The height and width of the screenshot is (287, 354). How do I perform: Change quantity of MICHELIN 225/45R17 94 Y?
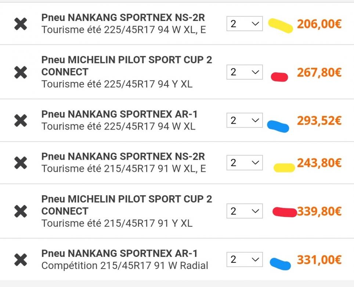click(244, 72)
